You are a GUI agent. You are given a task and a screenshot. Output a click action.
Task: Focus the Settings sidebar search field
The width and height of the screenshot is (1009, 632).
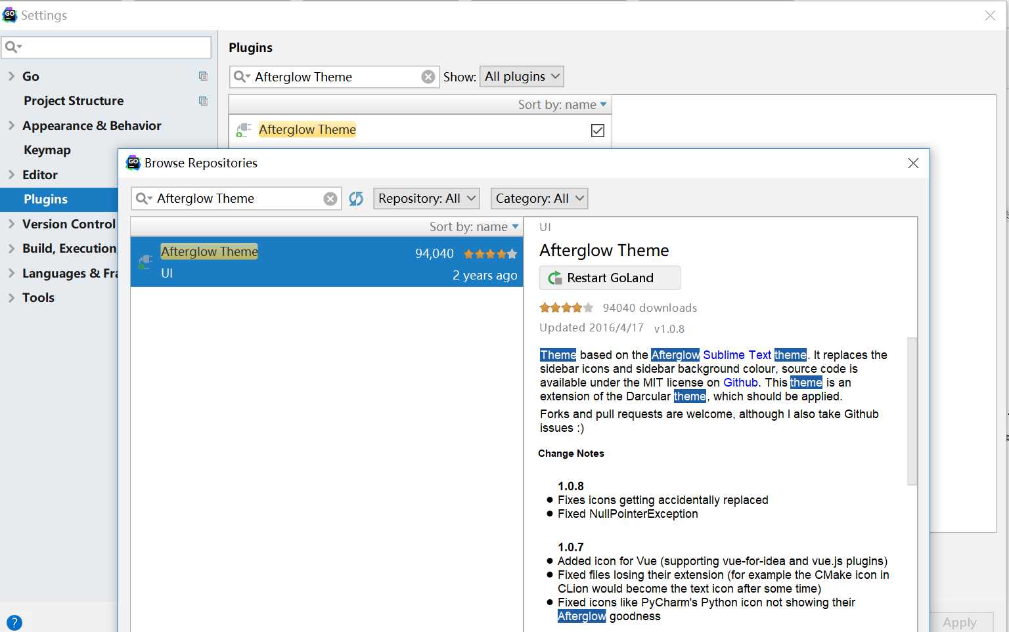[106, 47]
